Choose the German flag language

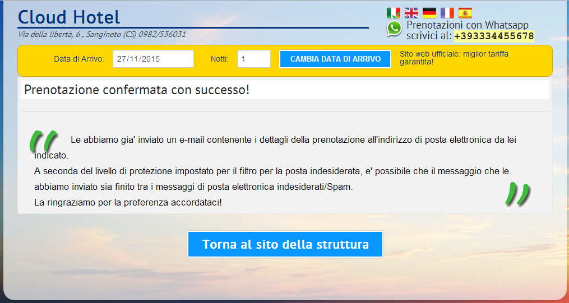[x=429, y=13]
